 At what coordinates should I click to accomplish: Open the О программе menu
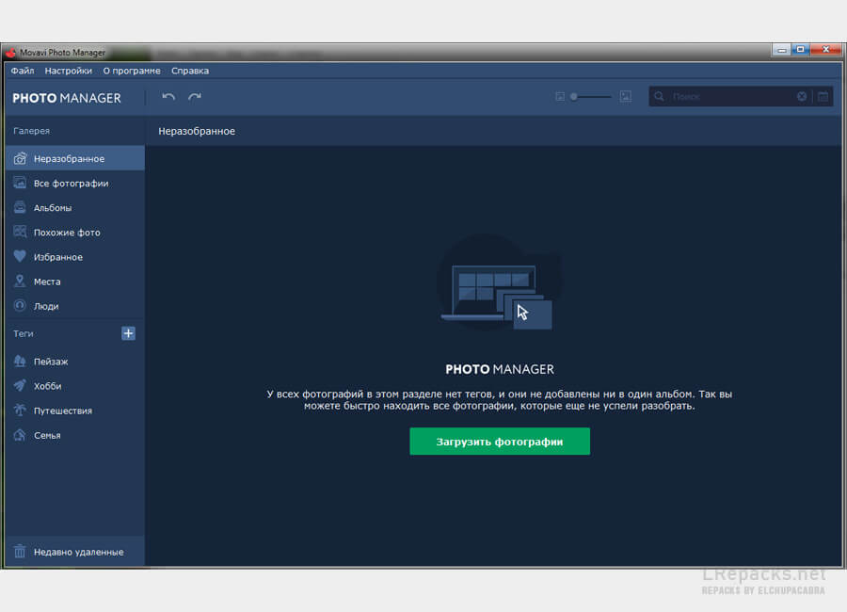132,71
